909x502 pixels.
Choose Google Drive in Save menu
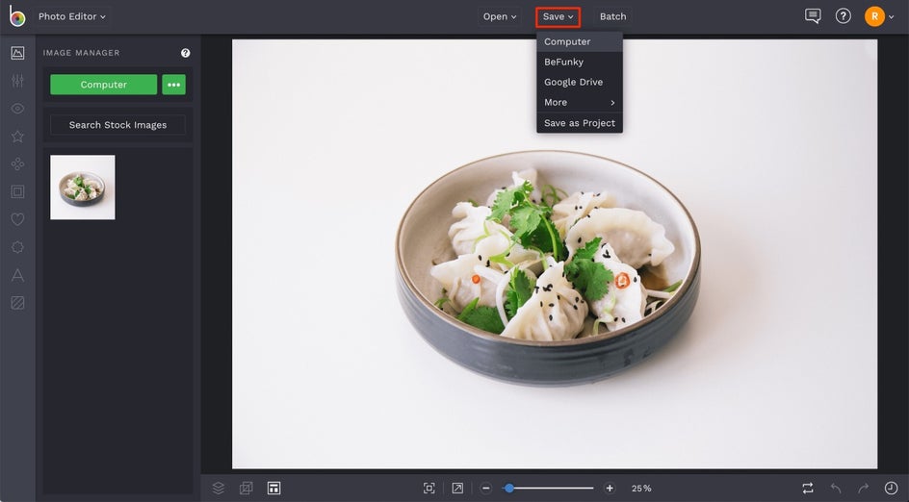click(580, 82)
